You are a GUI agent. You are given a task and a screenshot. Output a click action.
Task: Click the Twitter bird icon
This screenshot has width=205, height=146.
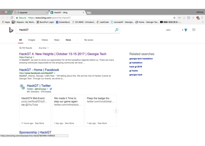pyautogui.click(x=51, y=89)
